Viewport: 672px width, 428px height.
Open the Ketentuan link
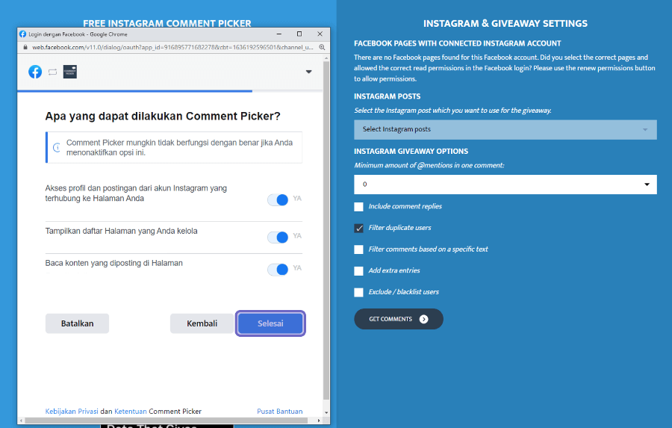pos(130,412)
